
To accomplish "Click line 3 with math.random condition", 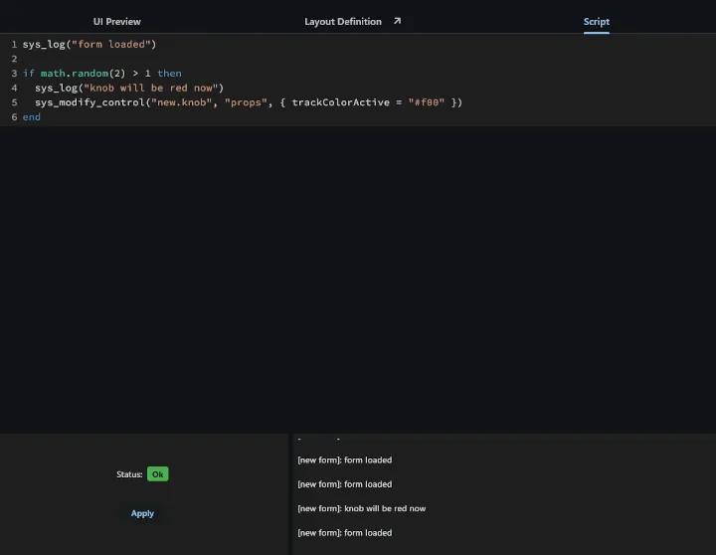I will click(101, 74).
